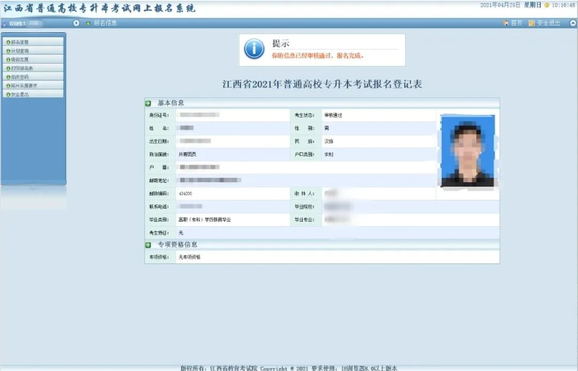578x371 pixels.
Task: Click the blue info icon in 提示 box
Action: coord(253,49)
